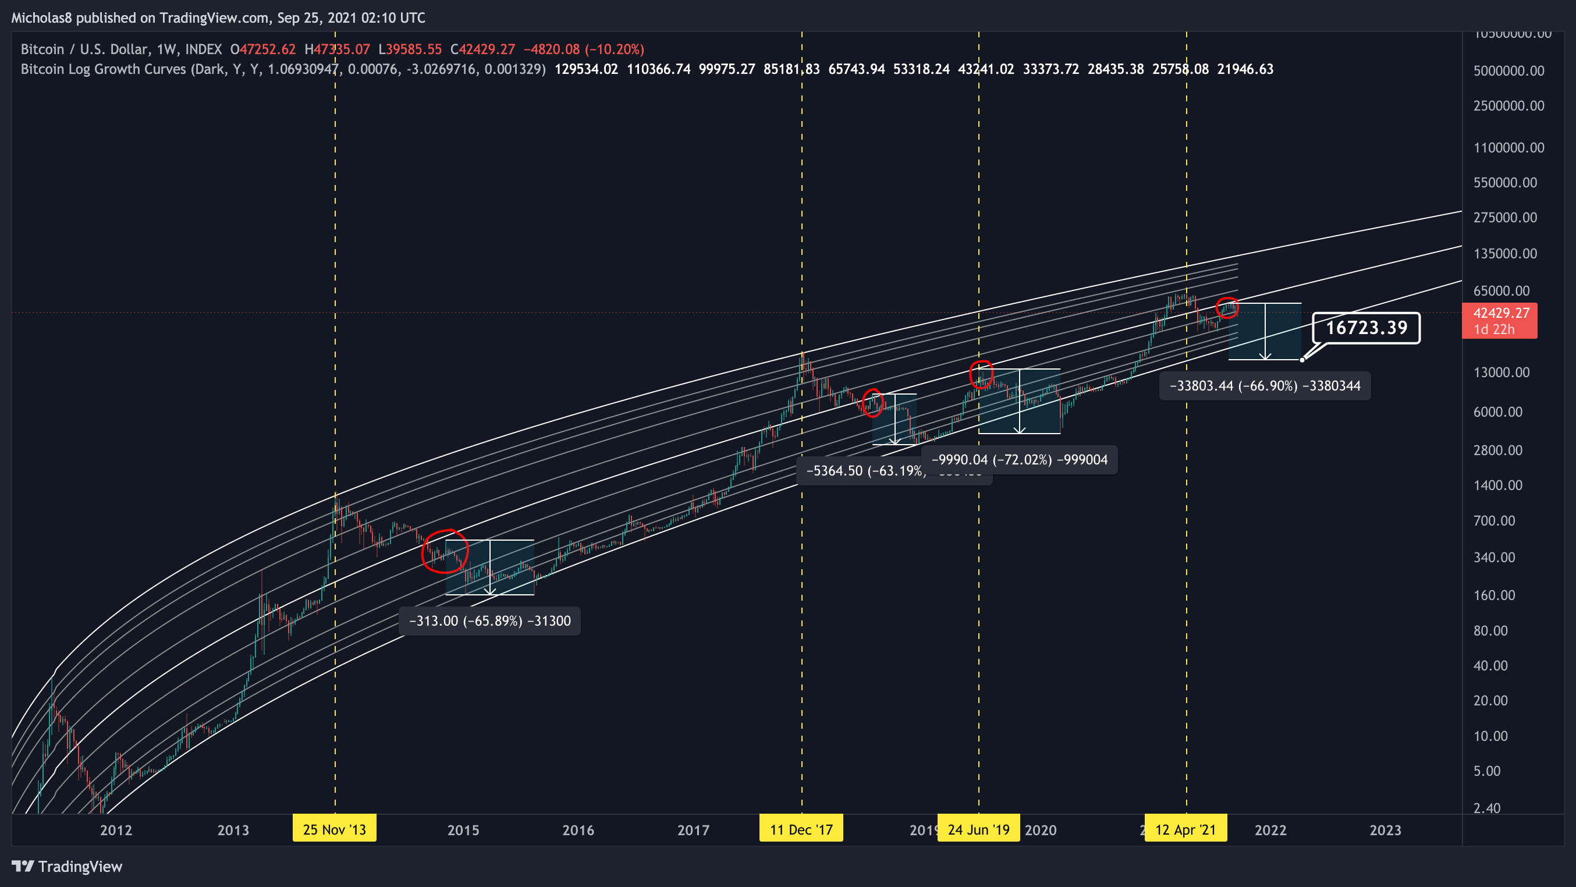The height and width of the screenshot is (887, 1576).
Task: Click the 20.00 price axis label
Action: pos(1490,700)
